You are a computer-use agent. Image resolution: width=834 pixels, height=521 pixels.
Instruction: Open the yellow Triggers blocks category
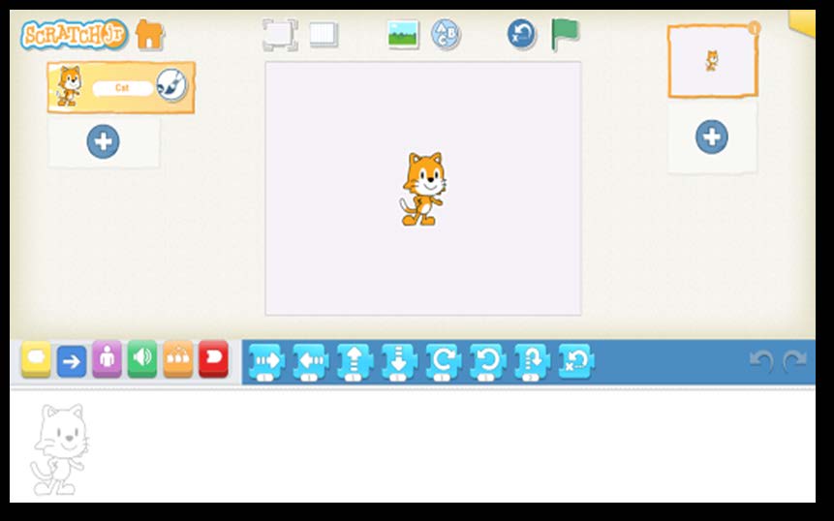pyautogui.click(x=36, y=360)
